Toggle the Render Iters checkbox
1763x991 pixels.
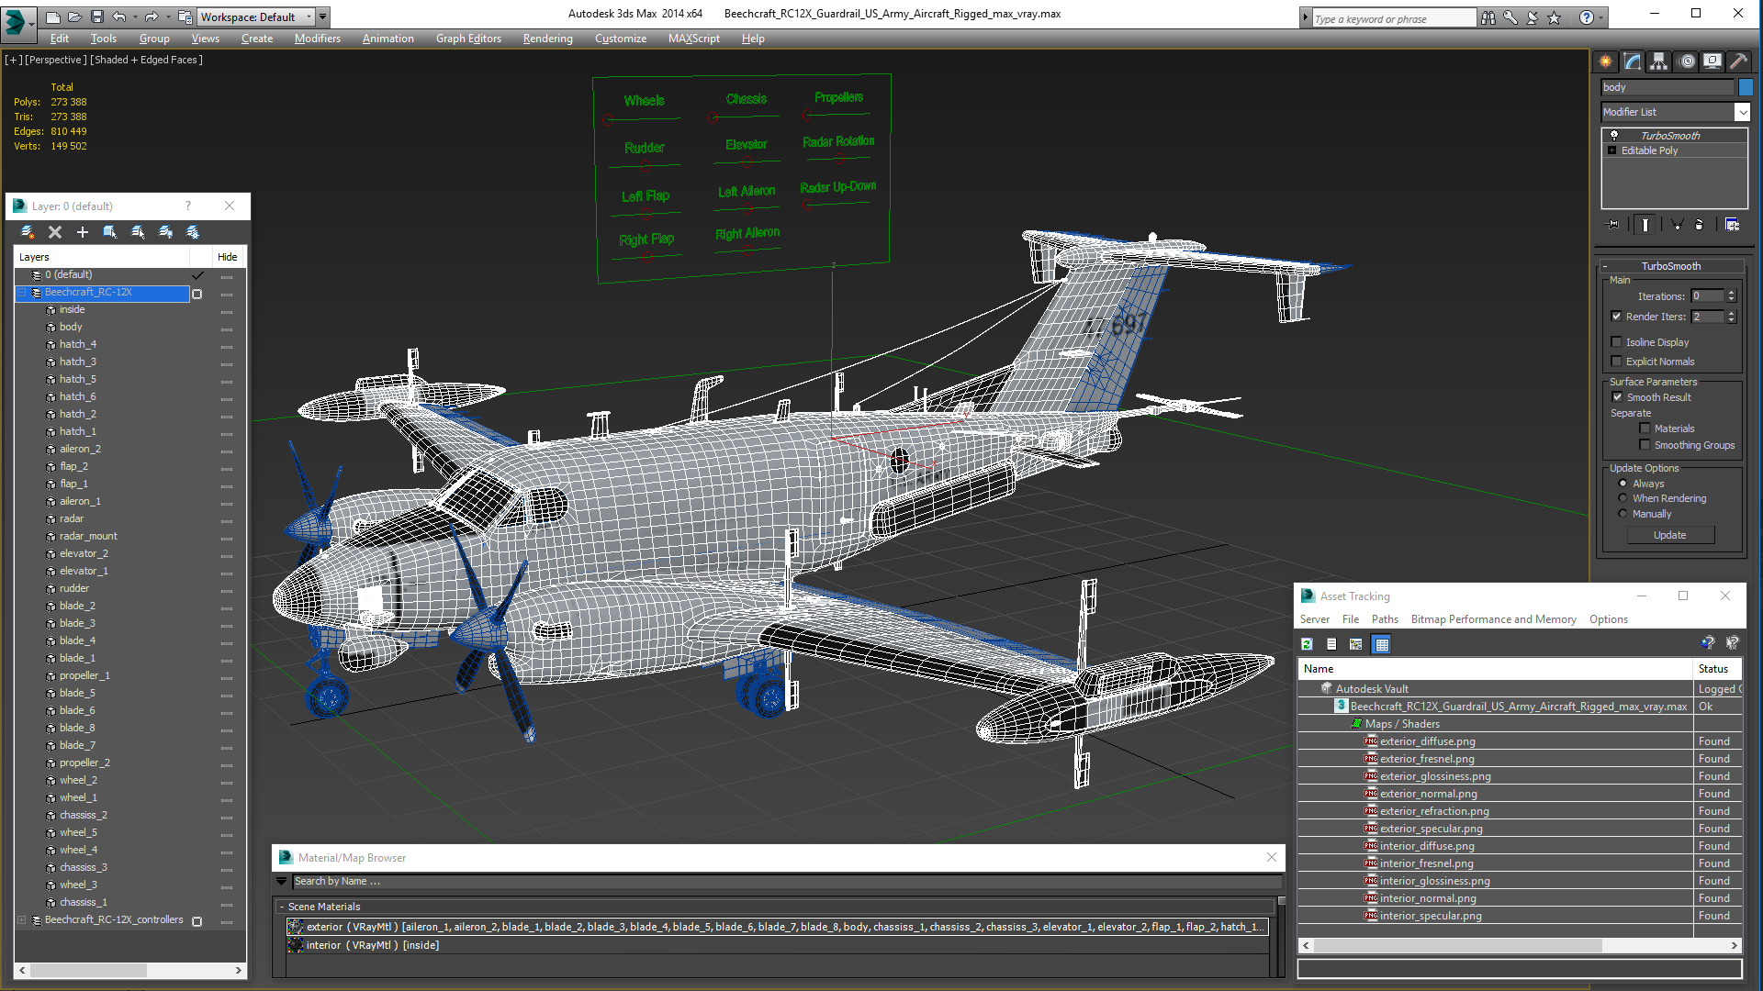1616,317
